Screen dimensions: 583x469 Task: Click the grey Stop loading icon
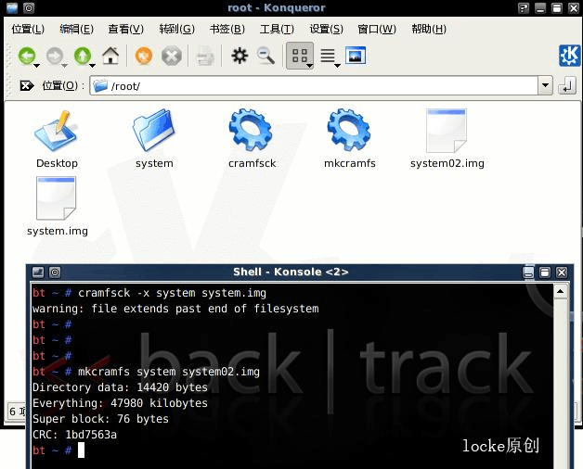pos(172,56)
